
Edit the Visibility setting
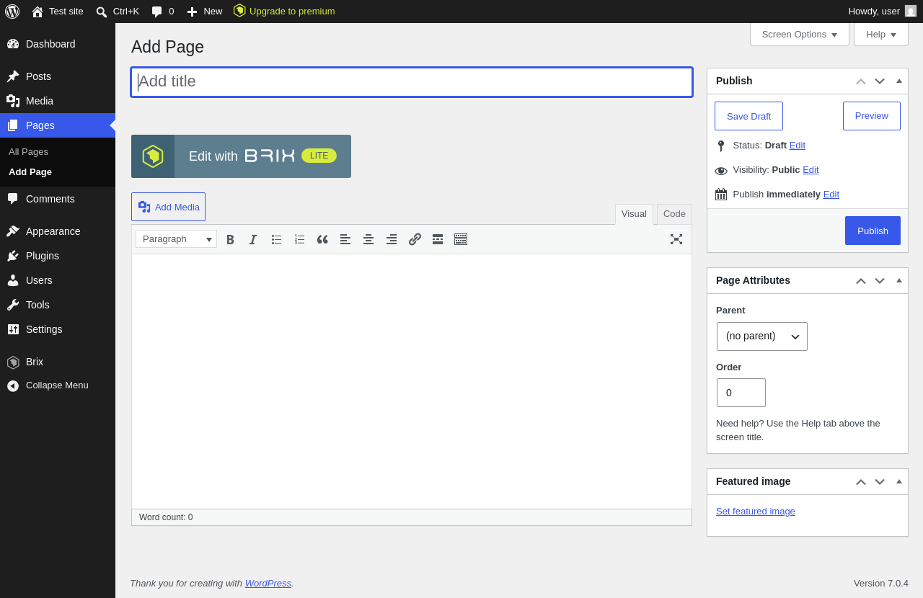pyautogui.click(x=811, y=170)
